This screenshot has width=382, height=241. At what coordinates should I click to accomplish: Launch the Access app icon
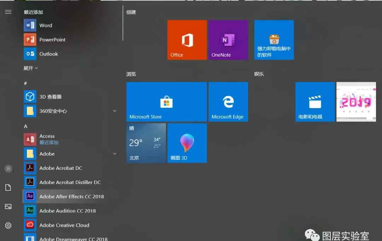pyautogui.click(x=30, y=139)
